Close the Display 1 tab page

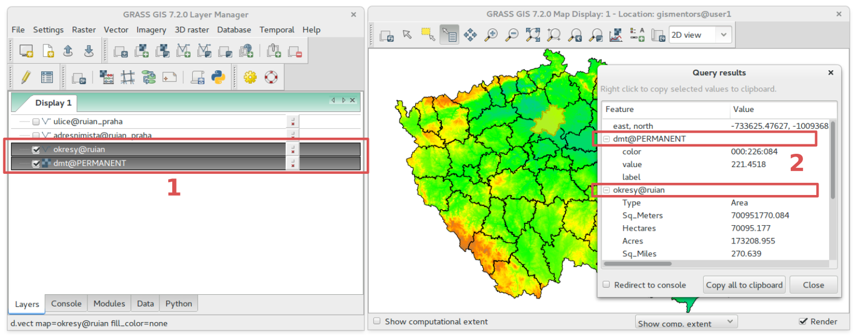pyautogui.click(x=352, y=100)
